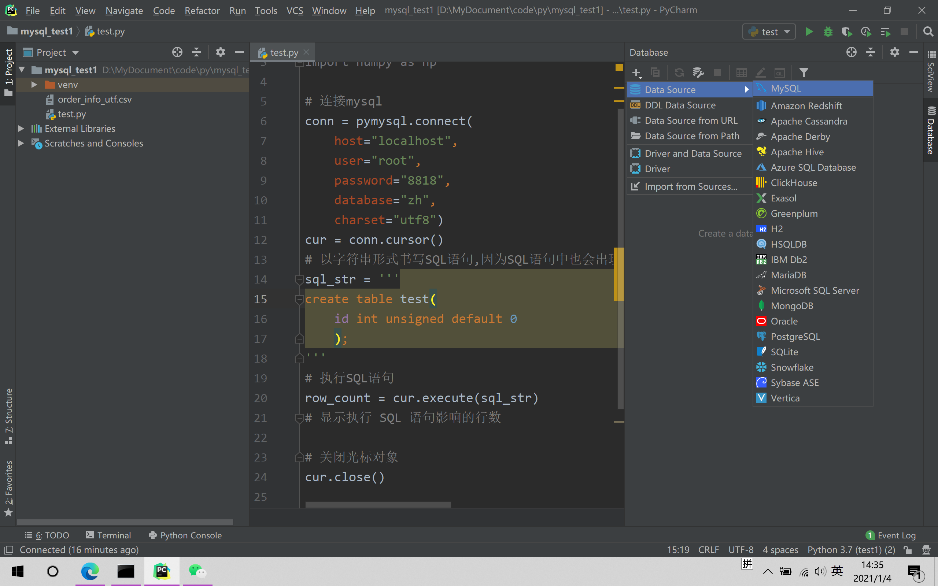This screenshot has width=938, height=586.
Task: Toggle the Database tool window on the right strip
Action: [931, 130]
